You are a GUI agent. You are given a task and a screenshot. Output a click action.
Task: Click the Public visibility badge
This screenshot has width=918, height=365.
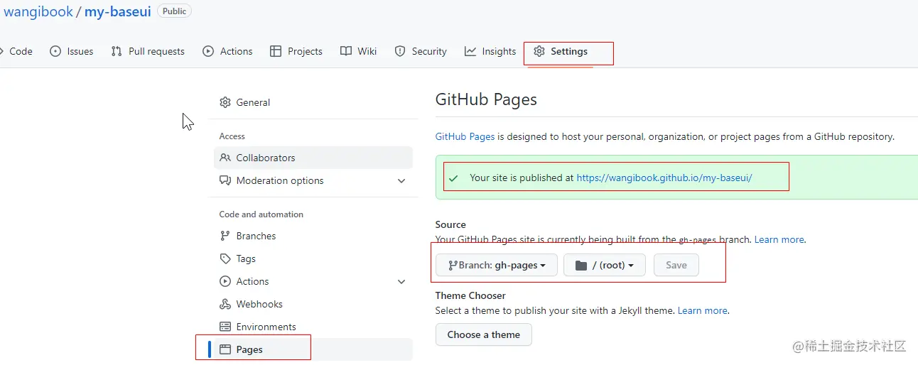pos(174,11)
